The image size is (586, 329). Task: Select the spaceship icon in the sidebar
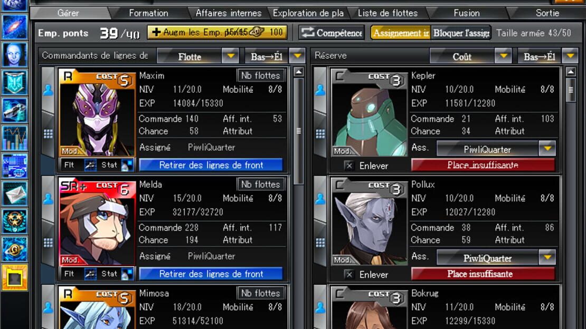click(15, 110)
